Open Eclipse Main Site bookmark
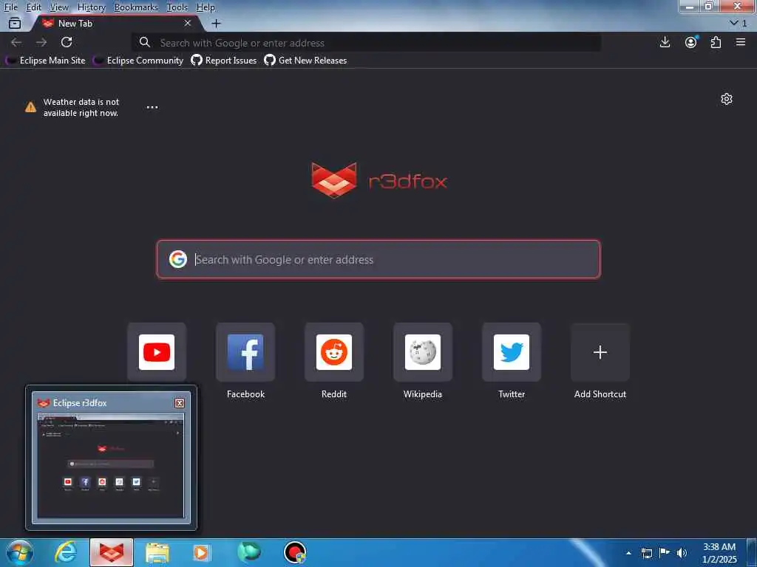 pos(46,61)
